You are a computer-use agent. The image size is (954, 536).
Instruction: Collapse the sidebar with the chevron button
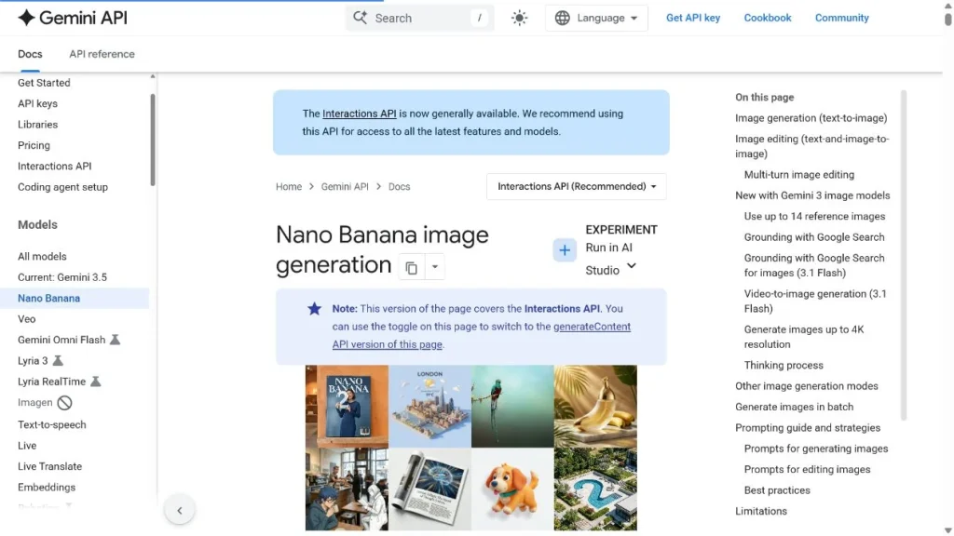(180, 511)
